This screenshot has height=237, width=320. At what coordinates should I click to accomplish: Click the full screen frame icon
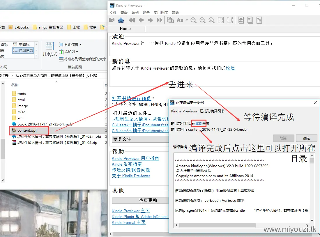pyautogui.click(x=230, y=20)
